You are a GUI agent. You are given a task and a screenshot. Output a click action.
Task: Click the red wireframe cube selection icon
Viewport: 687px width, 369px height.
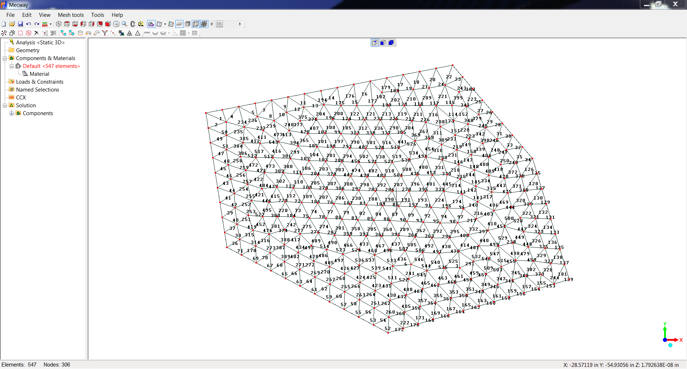(29, 33)
